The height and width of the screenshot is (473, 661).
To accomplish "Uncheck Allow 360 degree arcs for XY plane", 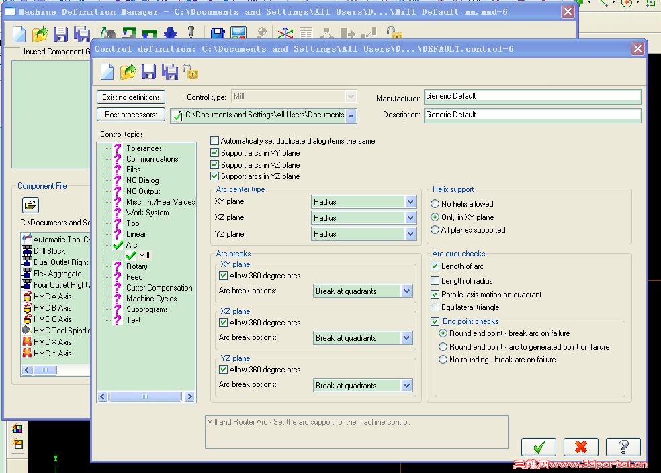I will [224, 276].
